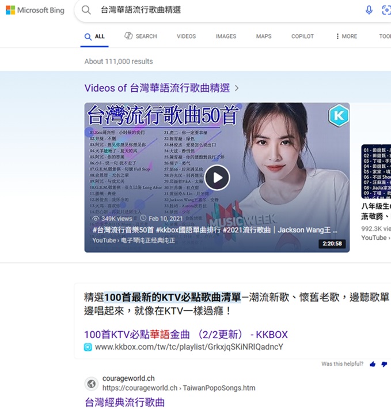Click the thumbs up helpful icon
The image size is (391, 409).
373,364
